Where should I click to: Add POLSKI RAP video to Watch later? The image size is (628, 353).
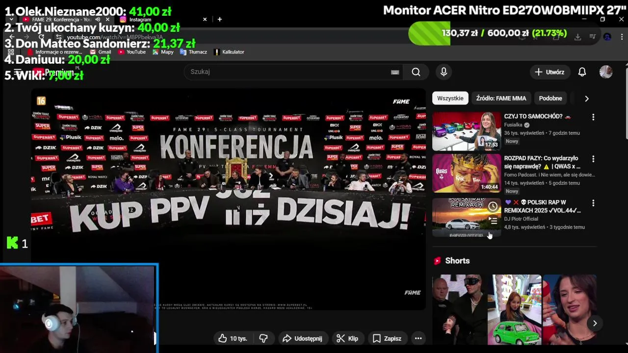493,206
